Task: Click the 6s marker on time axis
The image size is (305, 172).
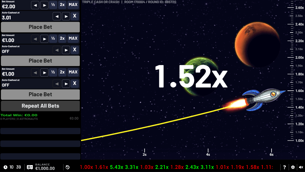Action: click(271, 154)
